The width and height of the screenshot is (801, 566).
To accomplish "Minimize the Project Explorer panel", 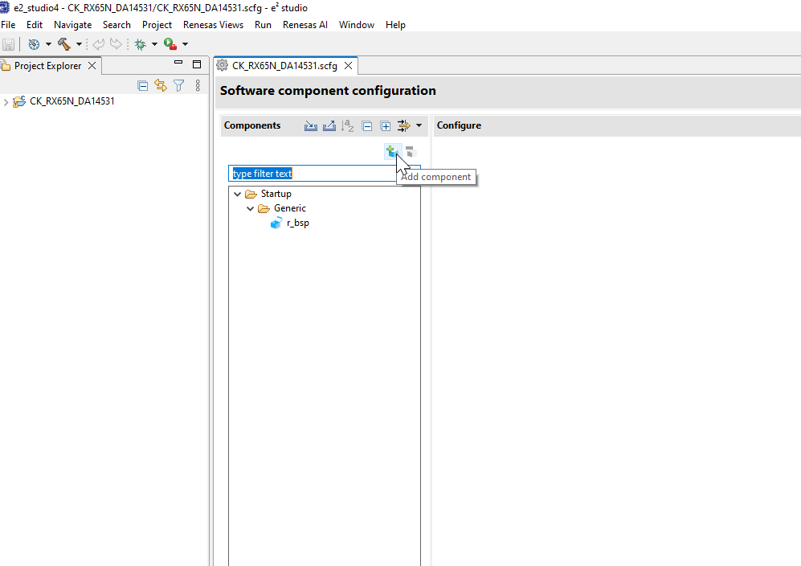I will pyautogui.click(x=178, y=63).
